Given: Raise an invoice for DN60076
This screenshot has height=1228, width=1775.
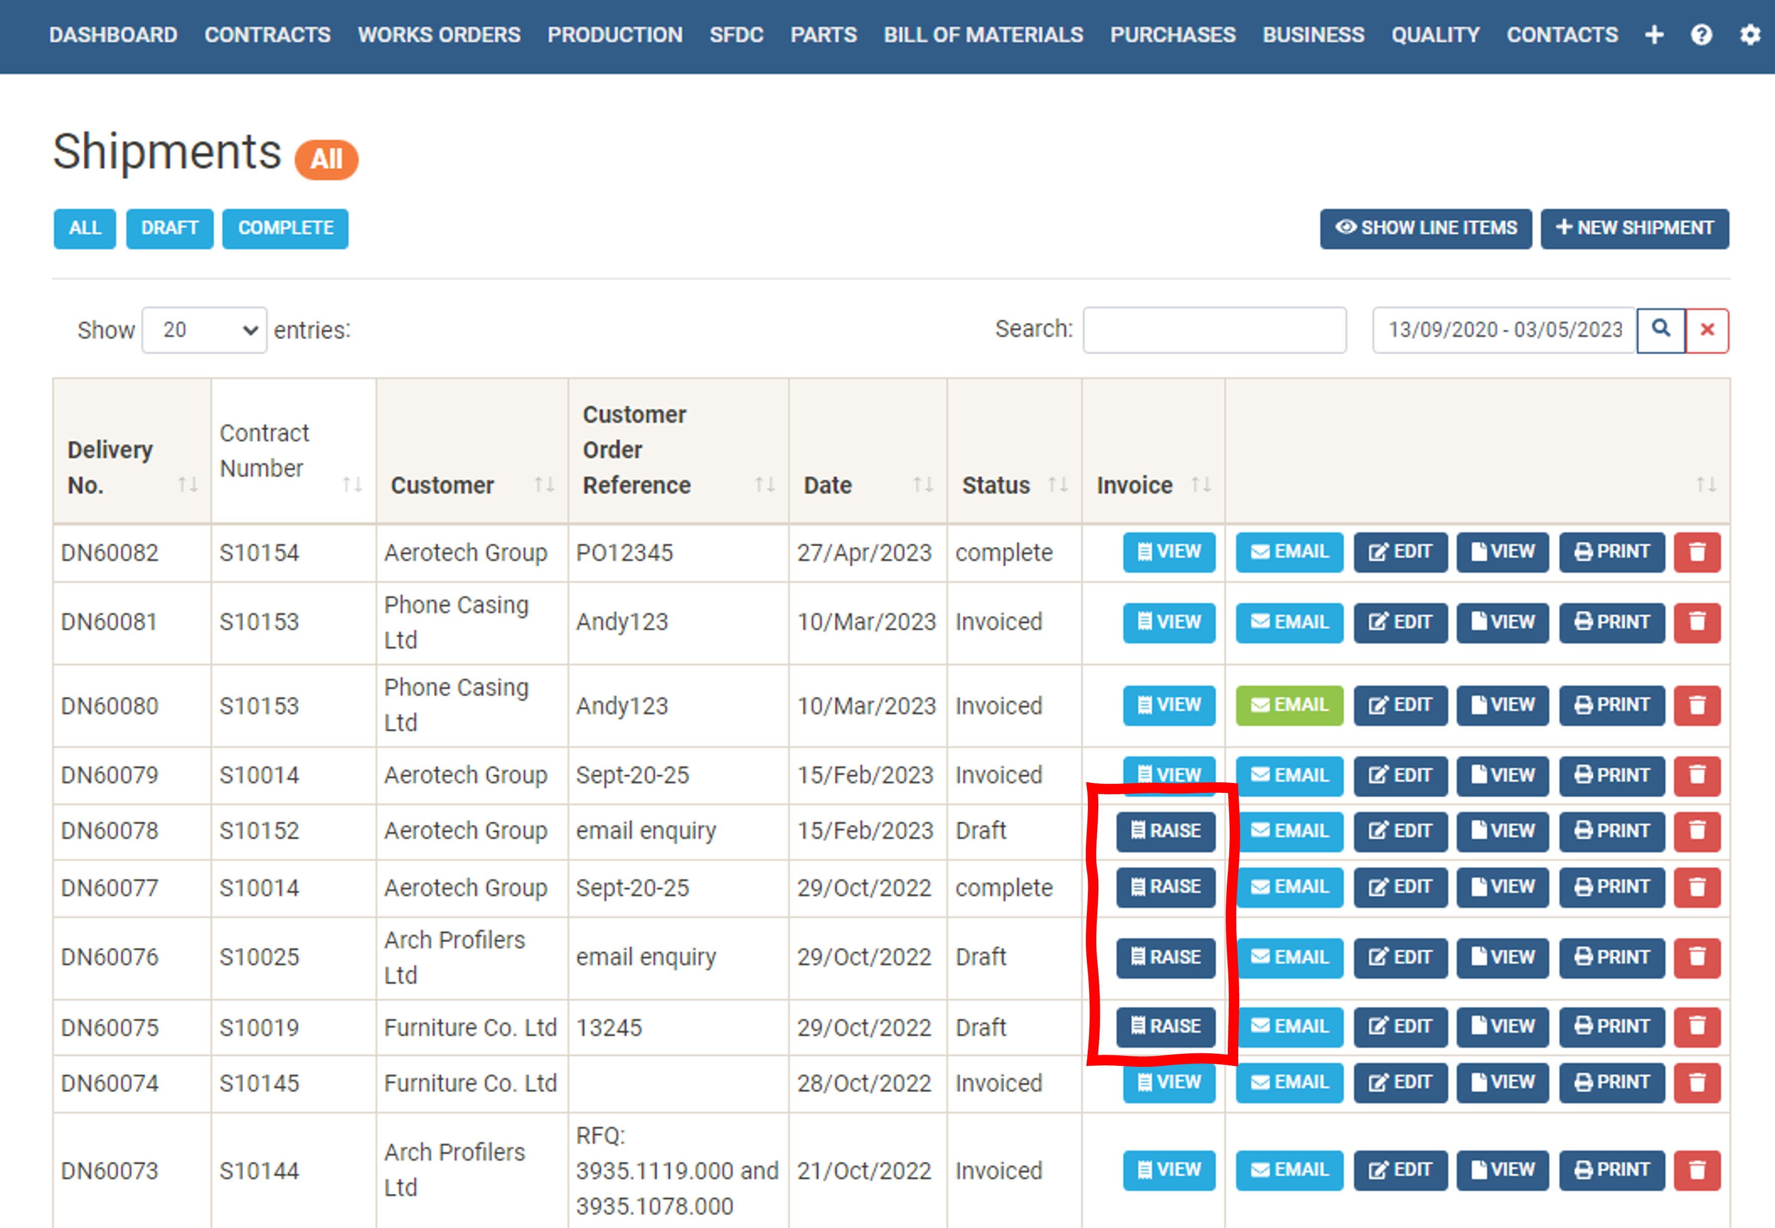Looking at the screenshot, I should tap(1166, 957).
